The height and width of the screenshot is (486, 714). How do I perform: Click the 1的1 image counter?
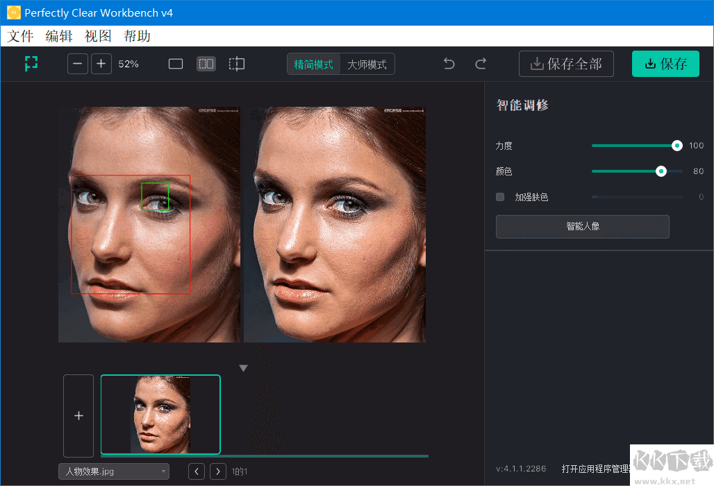click(x=239, y=471)
